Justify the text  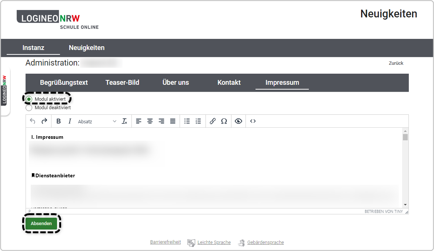tap(173, 121)
